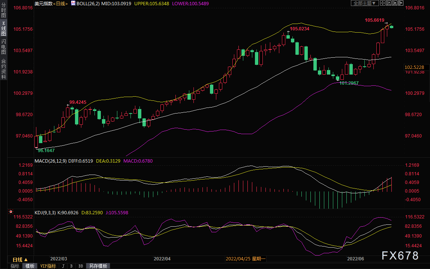Open the 闪电图 side tab

4,46
